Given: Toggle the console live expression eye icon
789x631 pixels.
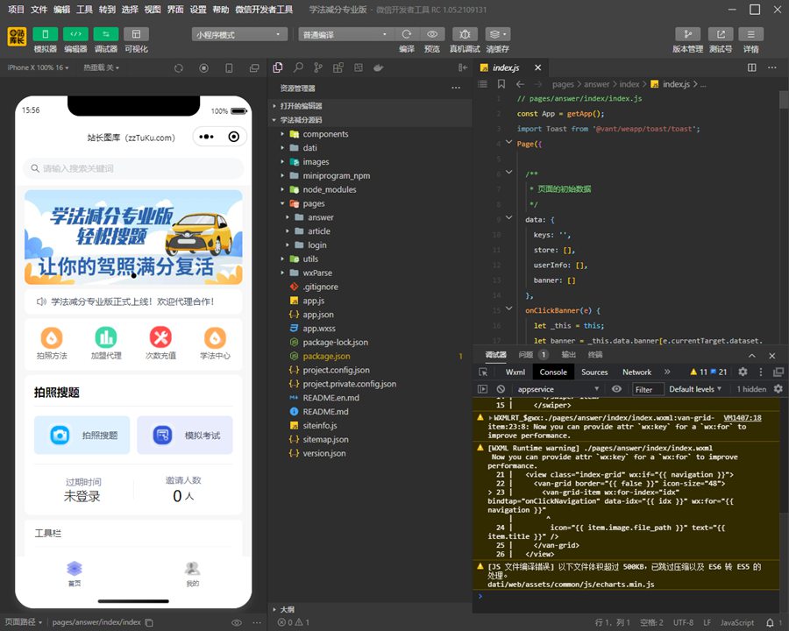Looking at the screenshot, I should [616, 389].
